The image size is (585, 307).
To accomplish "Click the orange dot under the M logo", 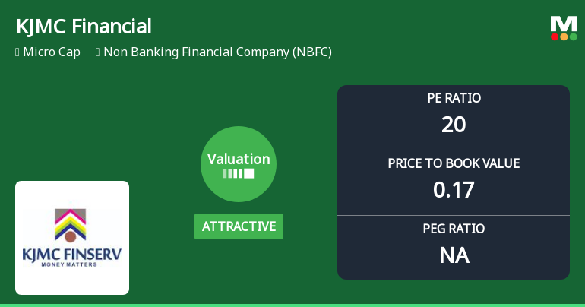I will click(564, 36).
